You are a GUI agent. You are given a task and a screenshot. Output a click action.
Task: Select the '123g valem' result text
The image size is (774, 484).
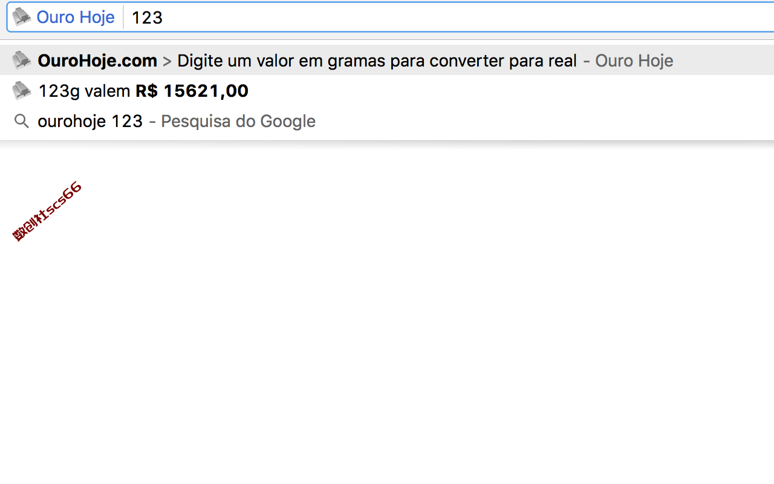pos(84,91)
